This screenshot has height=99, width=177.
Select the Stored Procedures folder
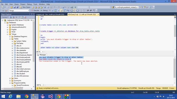pyautogui.click(x=23, y=85)
